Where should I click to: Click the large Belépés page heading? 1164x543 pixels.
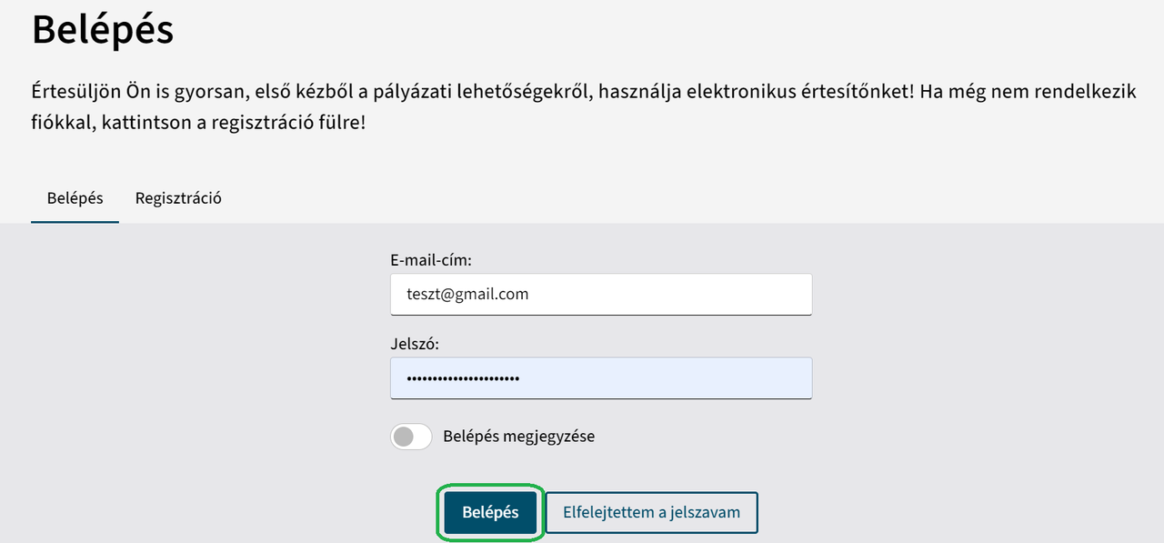[103, 30]
